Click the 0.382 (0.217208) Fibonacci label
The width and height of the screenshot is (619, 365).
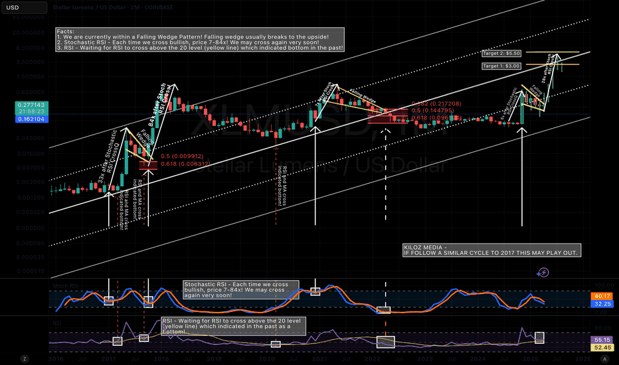pyautogui.click(x=436, y=104)
